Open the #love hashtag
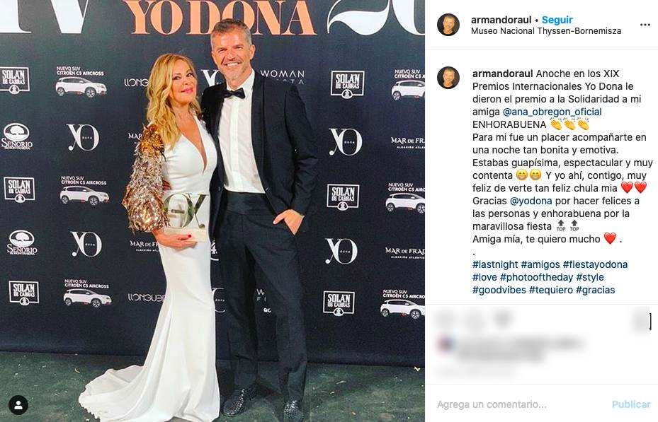 (x=484, y=277)
